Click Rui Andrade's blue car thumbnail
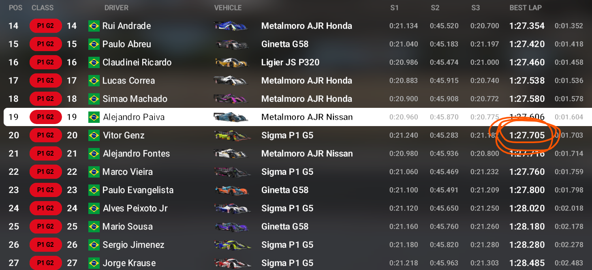 [231, 26]
